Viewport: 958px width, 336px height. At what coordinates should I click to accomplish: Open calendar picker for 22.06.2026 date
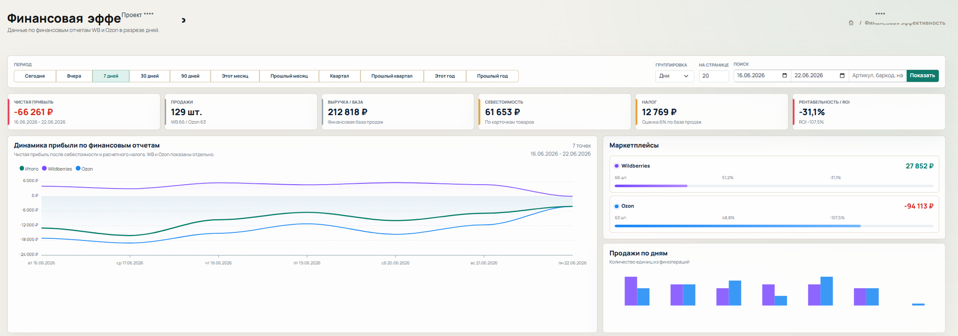tap(842, 75)
